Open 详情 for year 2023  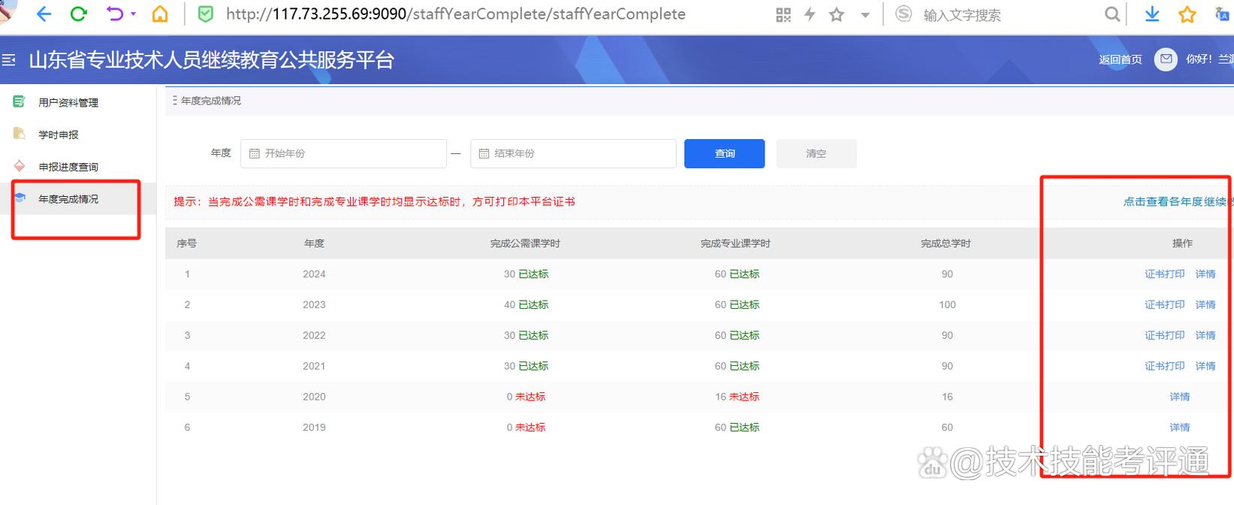[1205, 304]
